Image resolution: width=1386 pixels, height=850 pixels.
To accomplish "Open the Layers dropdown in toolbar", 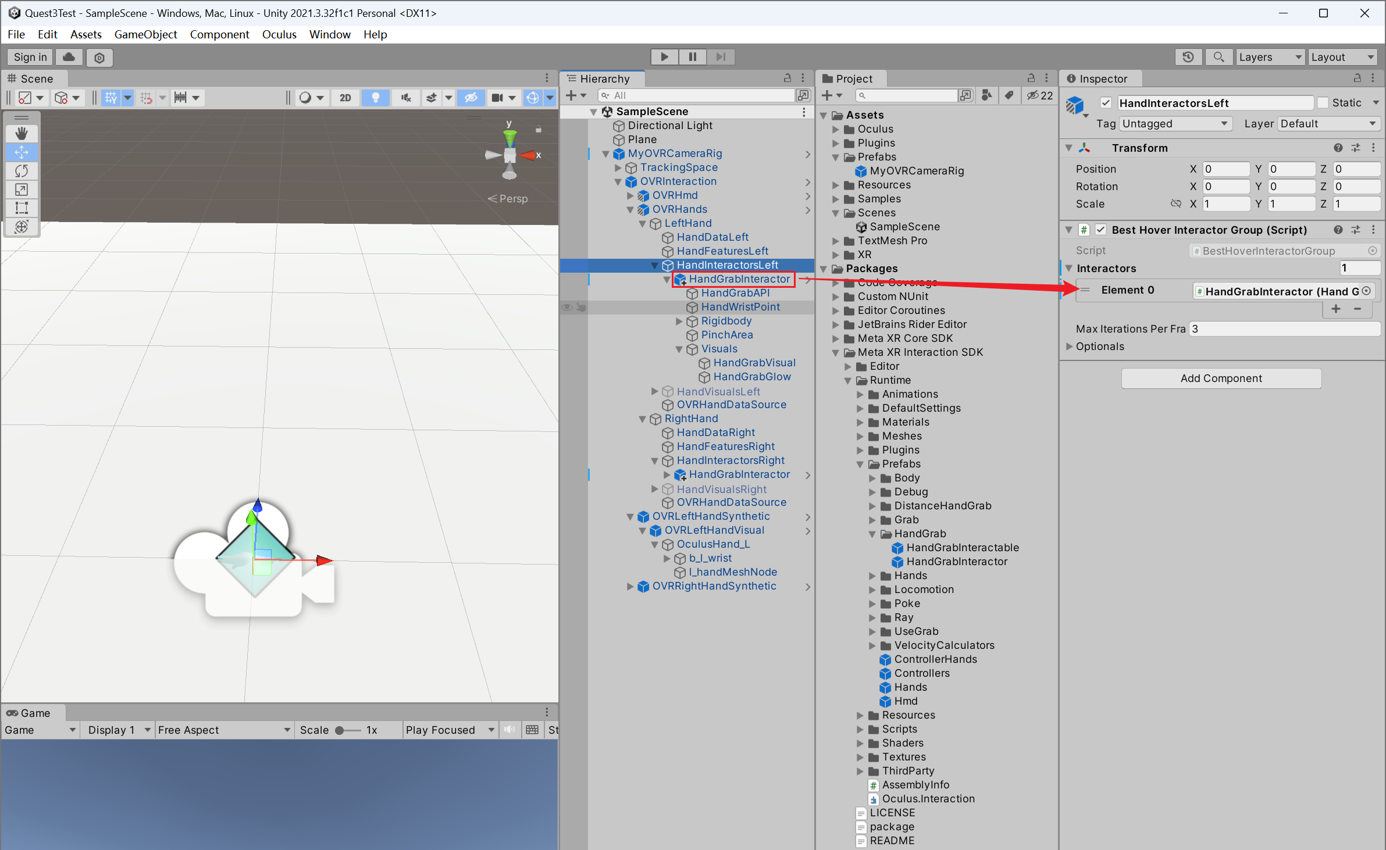I will [1269, 57].
